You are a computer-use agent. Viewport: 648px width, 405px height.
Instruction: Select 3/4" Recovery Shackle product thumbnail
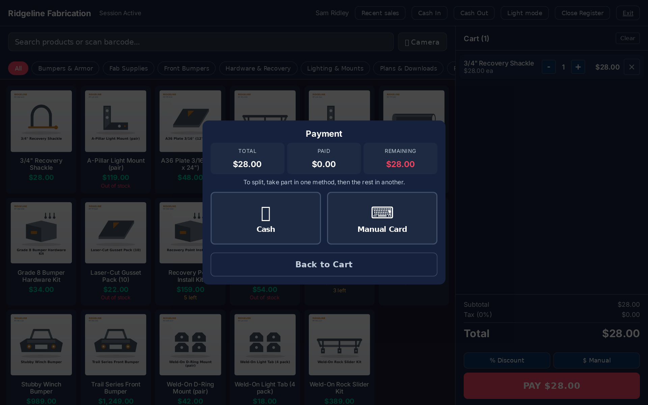[41, 121]
